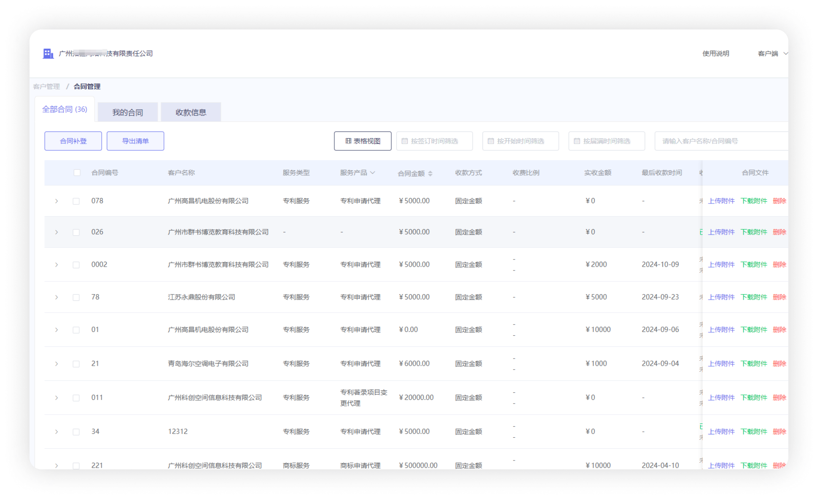
Task: Select the checkbox for contract 011
Action: tap(76, 398)
